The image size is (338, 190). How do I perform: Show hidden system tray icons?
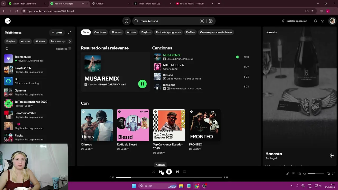pyautogui.click(x=292, y=186)
